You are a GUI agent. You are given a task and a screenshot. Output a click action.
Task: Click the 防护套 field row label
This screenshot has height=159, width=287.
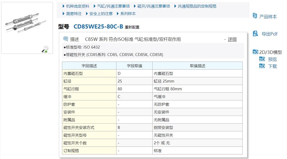pyautogui.click(x=89, y=104)
